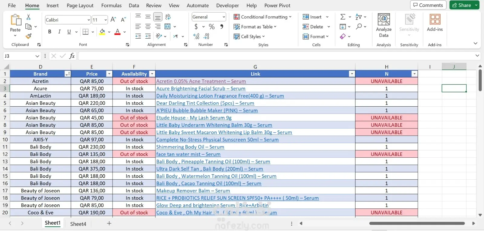
Task: Click Insert Function fx icon
Action: (72, 56)
